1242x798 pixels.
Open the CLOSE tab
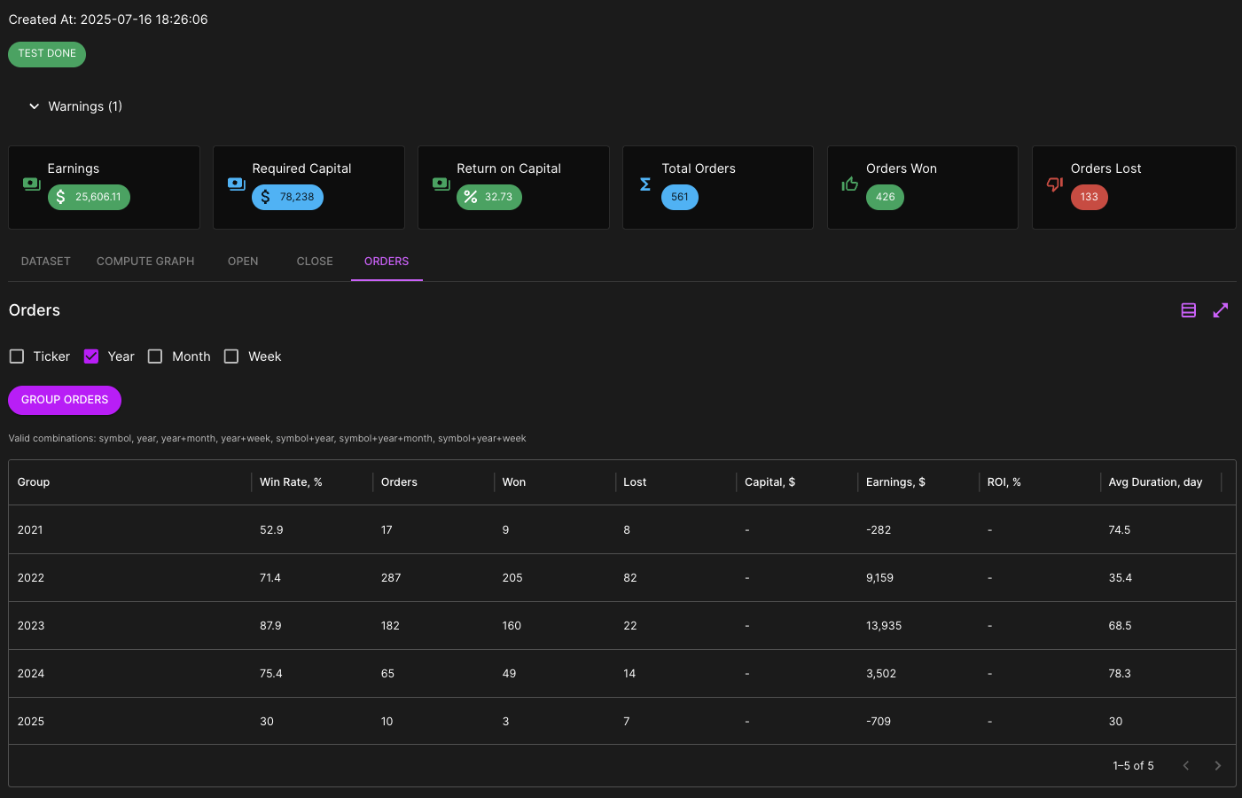click(315, 262)
